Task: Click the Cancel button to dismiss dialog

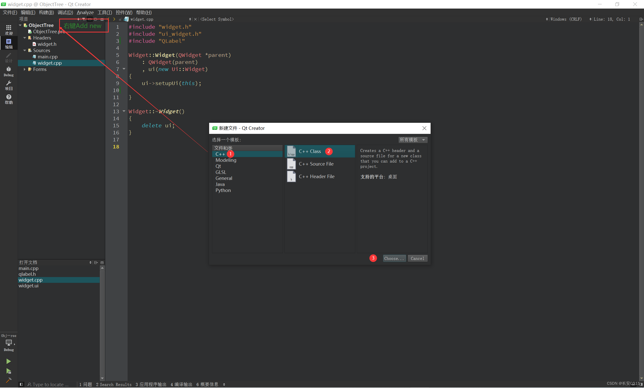Action: pos(417,258)
